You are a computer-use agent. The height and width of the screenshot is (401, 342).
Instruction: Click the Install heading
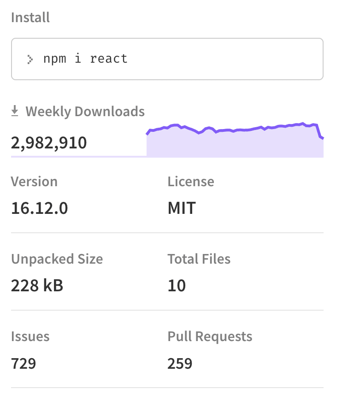pyautogui.click(x=30, y=18)
